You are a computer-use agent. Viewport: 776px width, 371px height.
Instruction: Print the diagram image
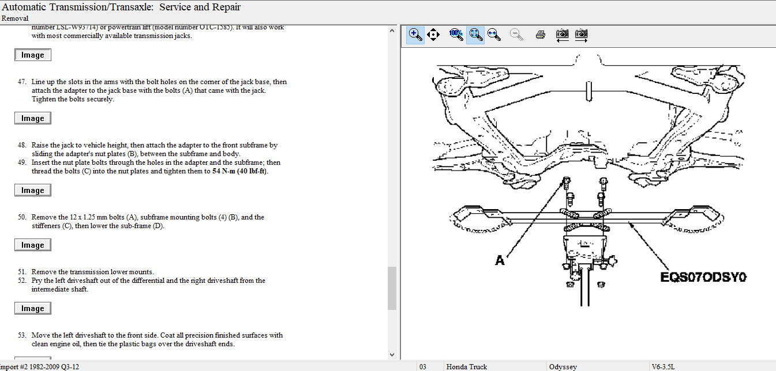tap(541, 35)
